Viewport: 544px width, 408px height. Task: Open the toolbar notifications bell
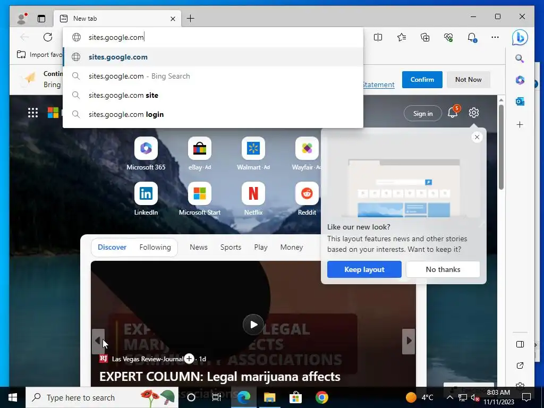click(472, 37)
